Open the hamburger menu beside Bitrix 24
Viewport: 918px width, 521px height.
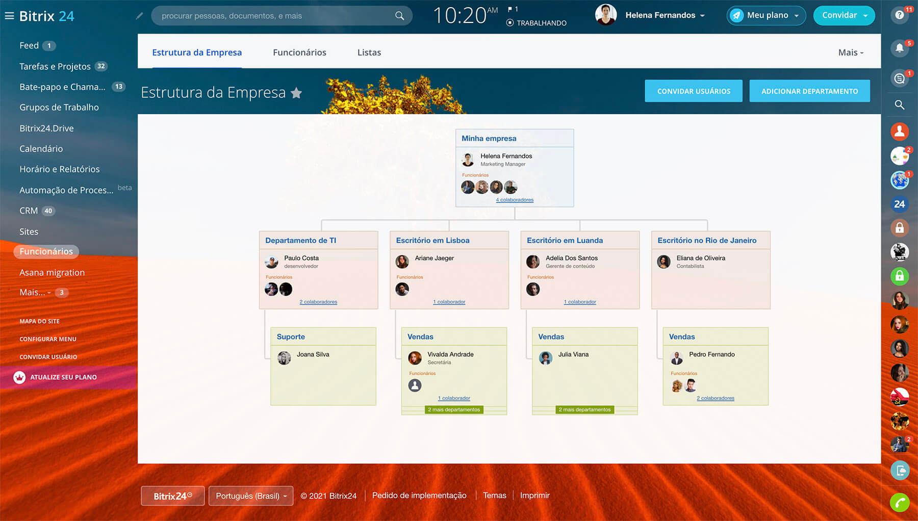pyautogui.click(x=9, y=16)
